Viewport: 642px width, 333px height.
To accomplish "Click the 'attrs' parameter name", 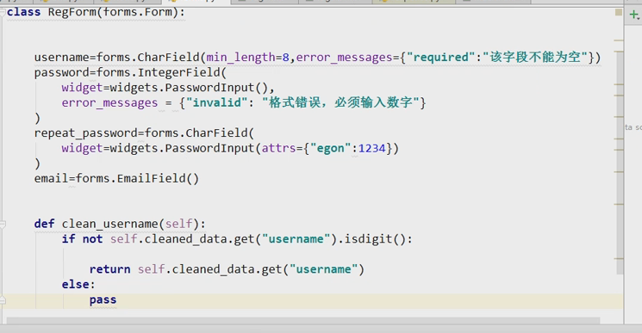I will [279, 148].
